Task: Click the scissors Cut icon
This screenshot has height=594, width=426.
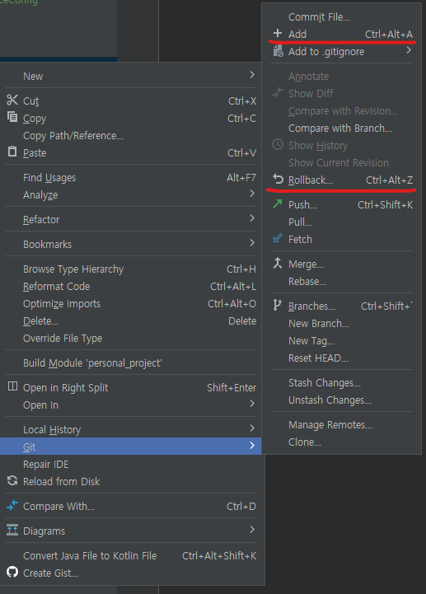Action: (x=12, y=100)
